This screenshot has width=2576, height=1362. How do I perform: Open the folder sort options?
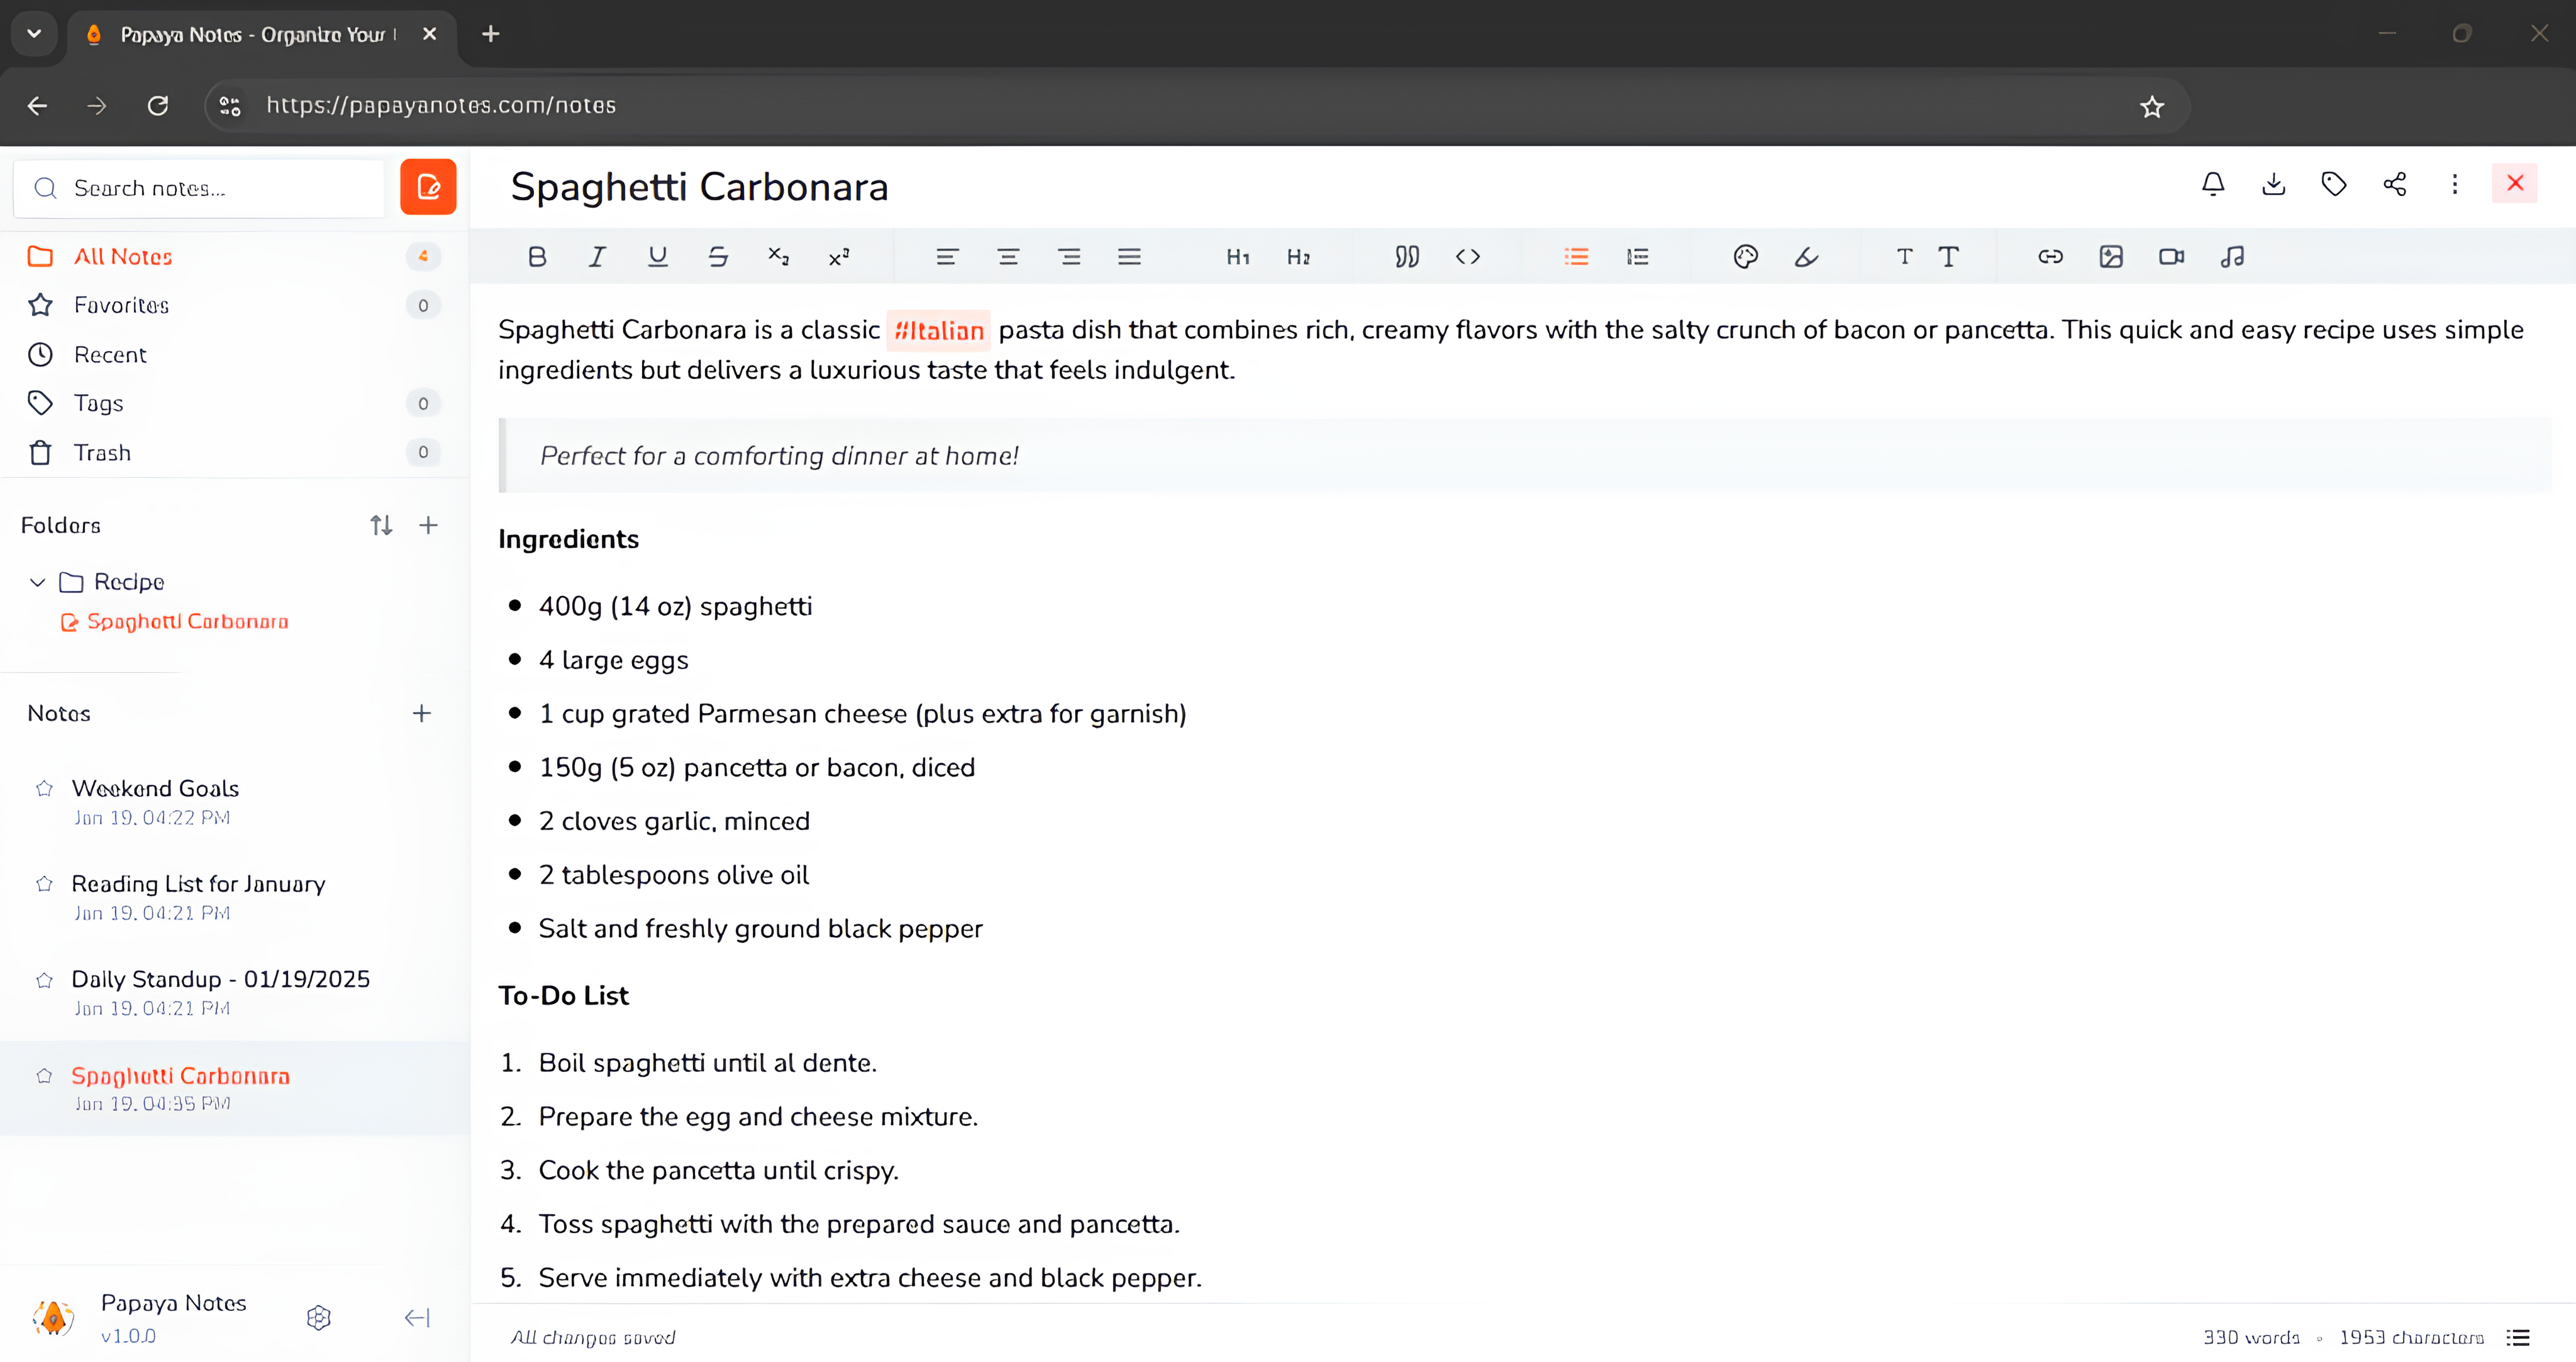pyautogui.click(x=381, y=525)
